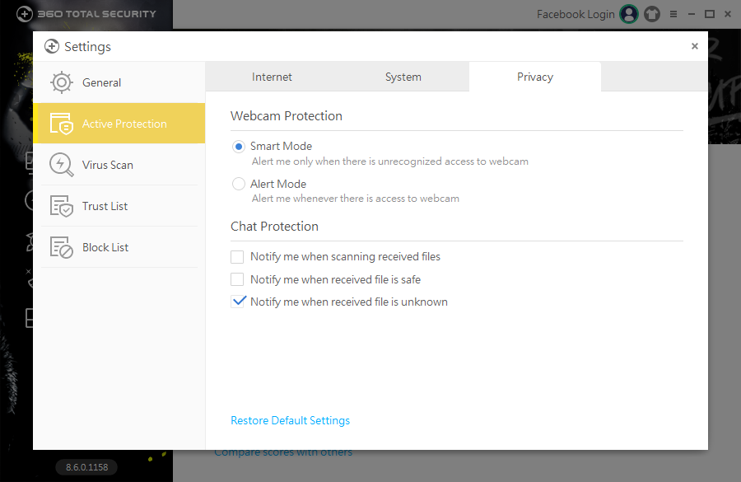Open the hamburger main menu icon

(x=673, y=14)
